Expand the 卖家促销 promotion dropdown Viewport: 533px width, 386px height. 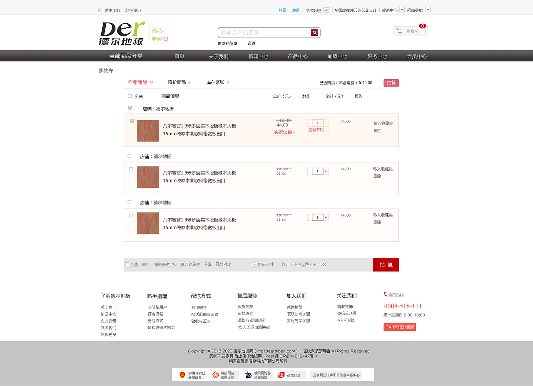(x=285, y=132)
